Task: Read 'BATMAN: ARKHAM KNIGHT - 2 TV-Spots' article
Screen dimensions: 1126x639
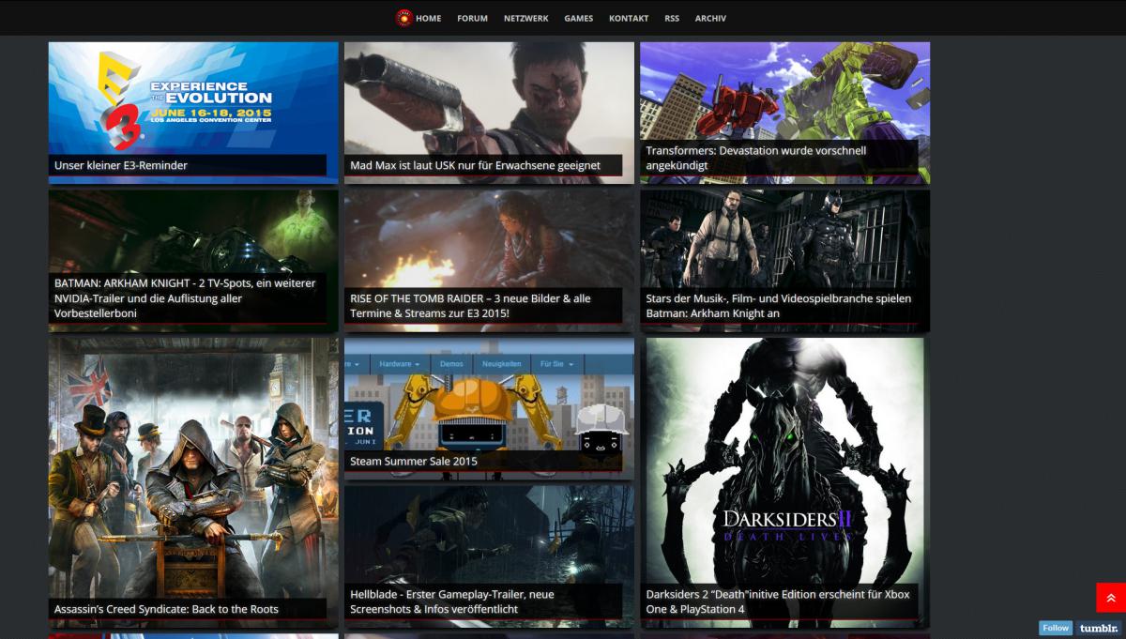Action: pos(185,298)
